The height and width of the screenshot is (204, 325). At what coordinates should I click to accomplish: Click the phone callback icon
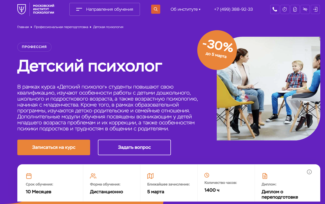(275, 9)
